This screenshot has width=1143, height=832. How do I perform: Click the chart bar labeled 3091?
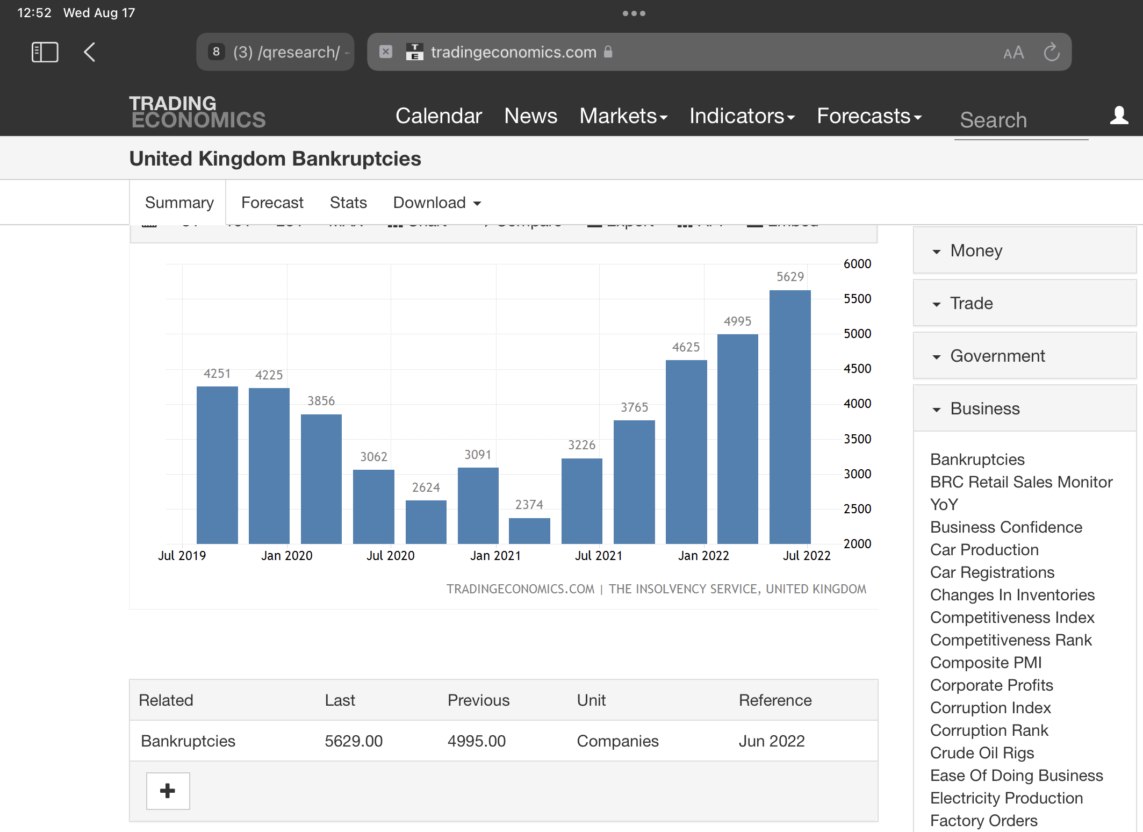click(x=478, y=506)
